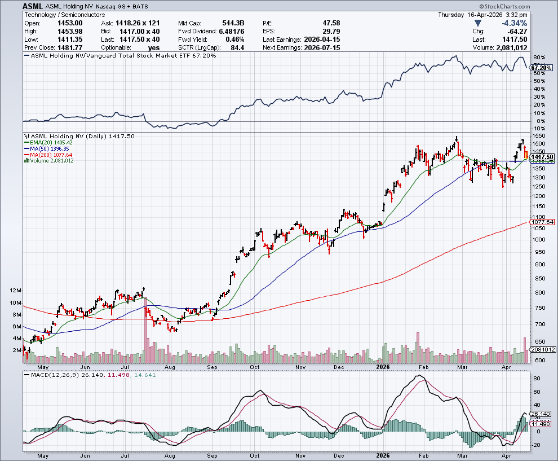Viewport: 558px width, 461px height.
Task: Click the candlestick icon beside ASML Holding NV (Daily)
Action: [x=26, y=137]
